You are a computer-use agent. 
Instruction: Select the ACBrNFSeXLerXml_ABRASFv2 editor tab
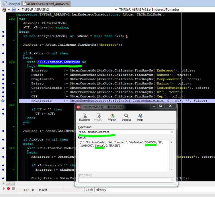click(x=46, y=4)
